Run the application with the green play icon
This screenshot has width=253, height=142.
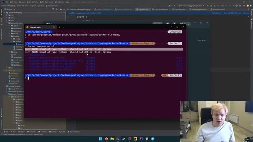coord(208,6)
